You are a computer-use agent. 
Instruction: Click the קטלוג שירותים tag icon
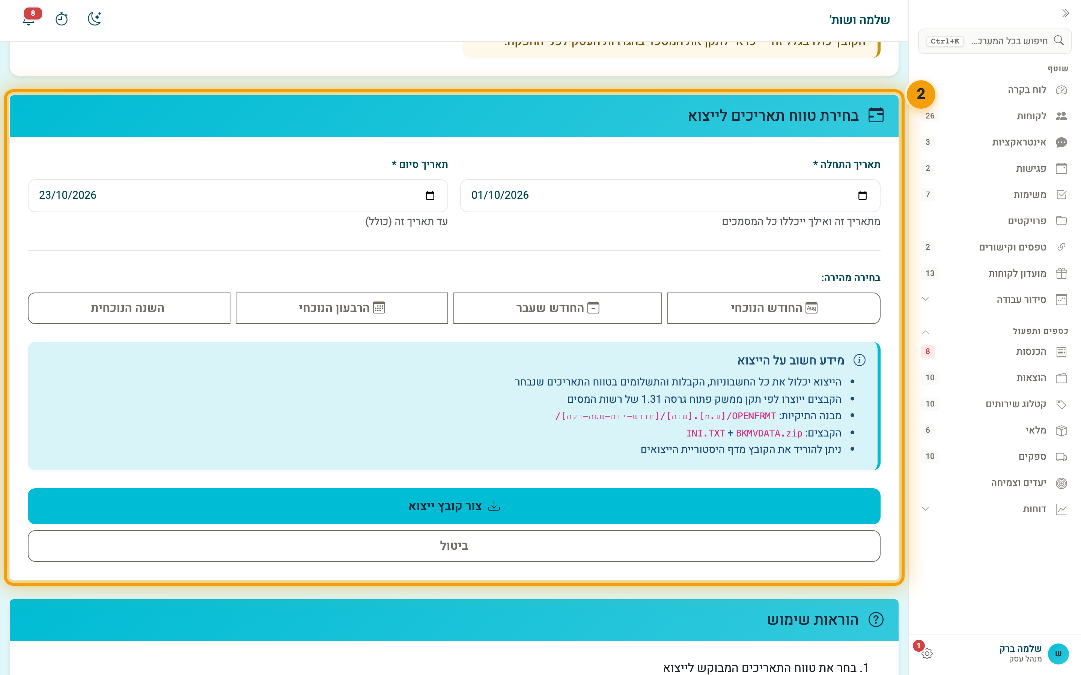point(1061,404)
